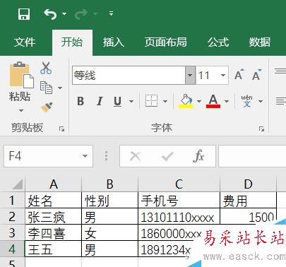
Task: Switch to the 开始 tab
Action: (x=72, y=42)
